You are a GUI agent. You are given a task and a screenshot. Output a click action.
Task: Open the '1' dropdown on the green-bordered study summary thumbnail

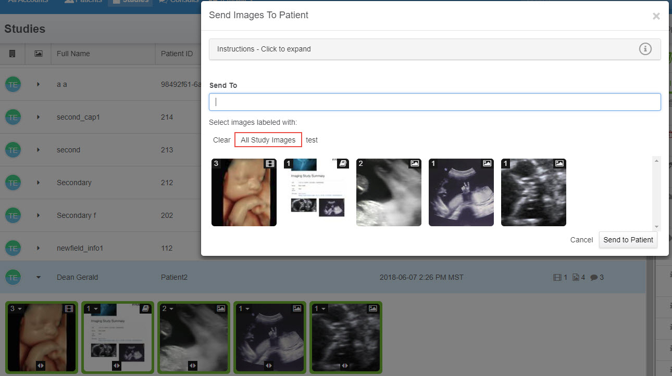pyautogui.click(x=92, y=308)
